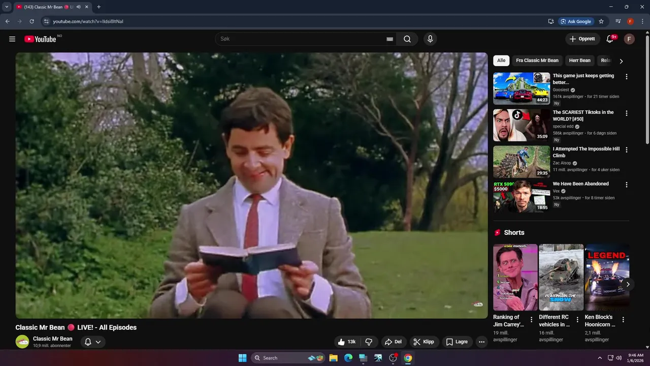Open Chrome profile F avatar

pyautogui.click(x=630, y=21)
